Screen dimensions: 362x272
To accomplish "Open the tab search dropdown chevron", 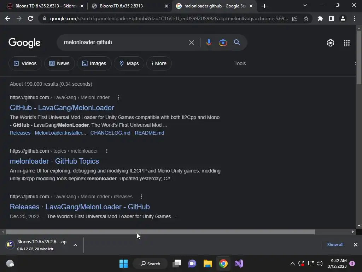I will point(305,5).
